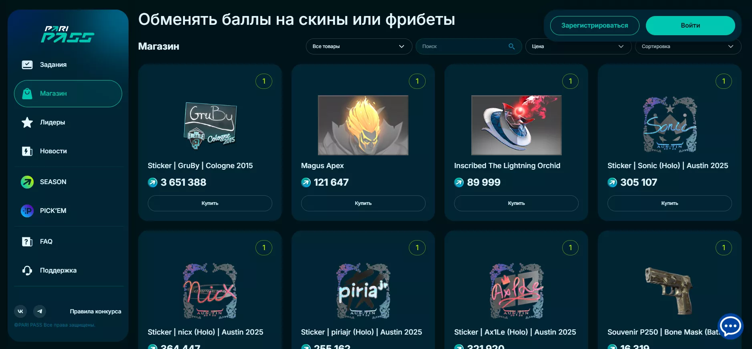752x349 pixels.
Task: Open the Цена filter dropdown
Action: [x=578, y=46]
